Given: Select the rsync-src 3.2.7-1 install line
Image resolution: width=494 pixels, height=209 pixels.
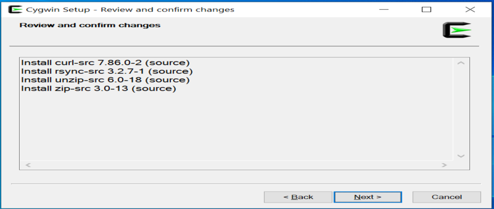Looking at the screenshot, I should 107,71.
